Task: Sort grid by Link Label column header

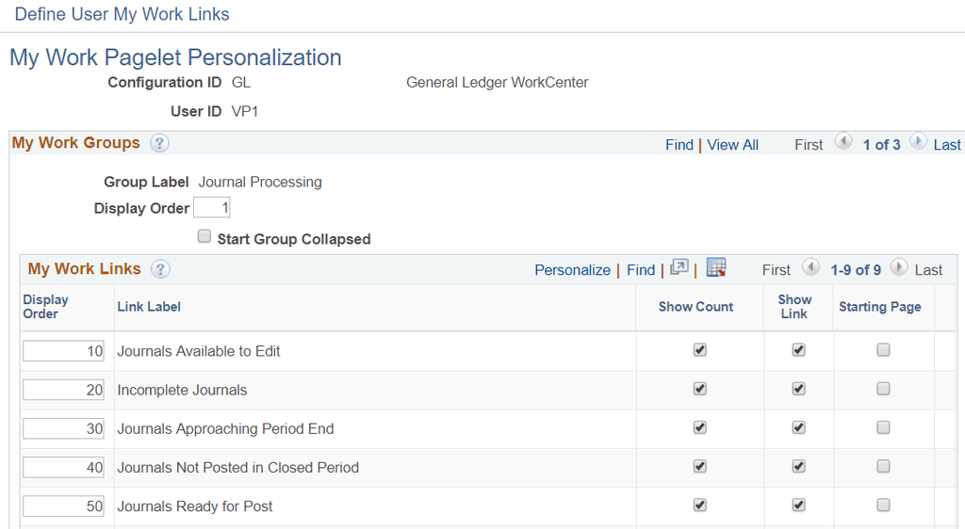Action: tap(149, 307)
